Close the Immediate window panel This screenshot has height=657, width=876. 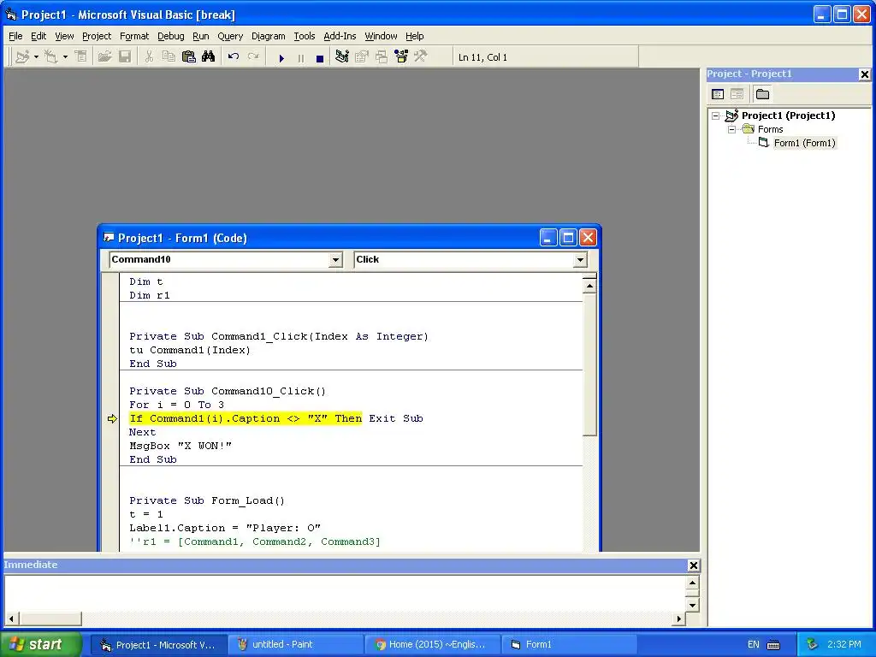coord(693,565)
